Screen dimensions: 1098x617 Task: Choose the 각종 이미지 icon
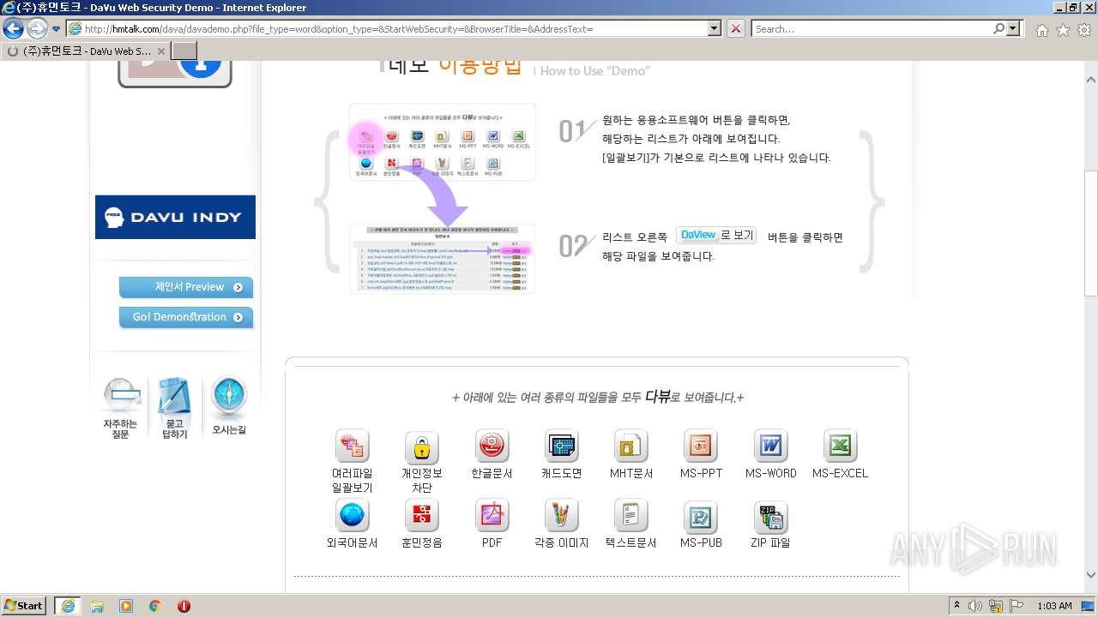click(562, 516)
